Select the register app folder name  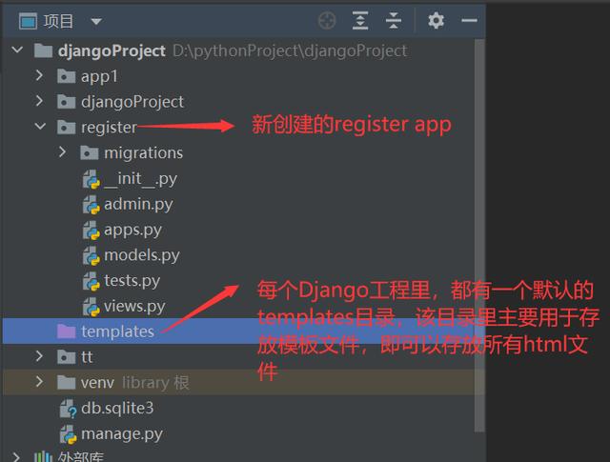(109, 128)
